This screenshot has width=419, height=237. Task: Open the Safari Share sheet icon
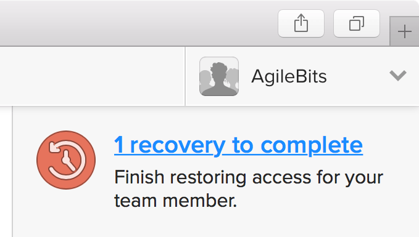click(301, 23)
